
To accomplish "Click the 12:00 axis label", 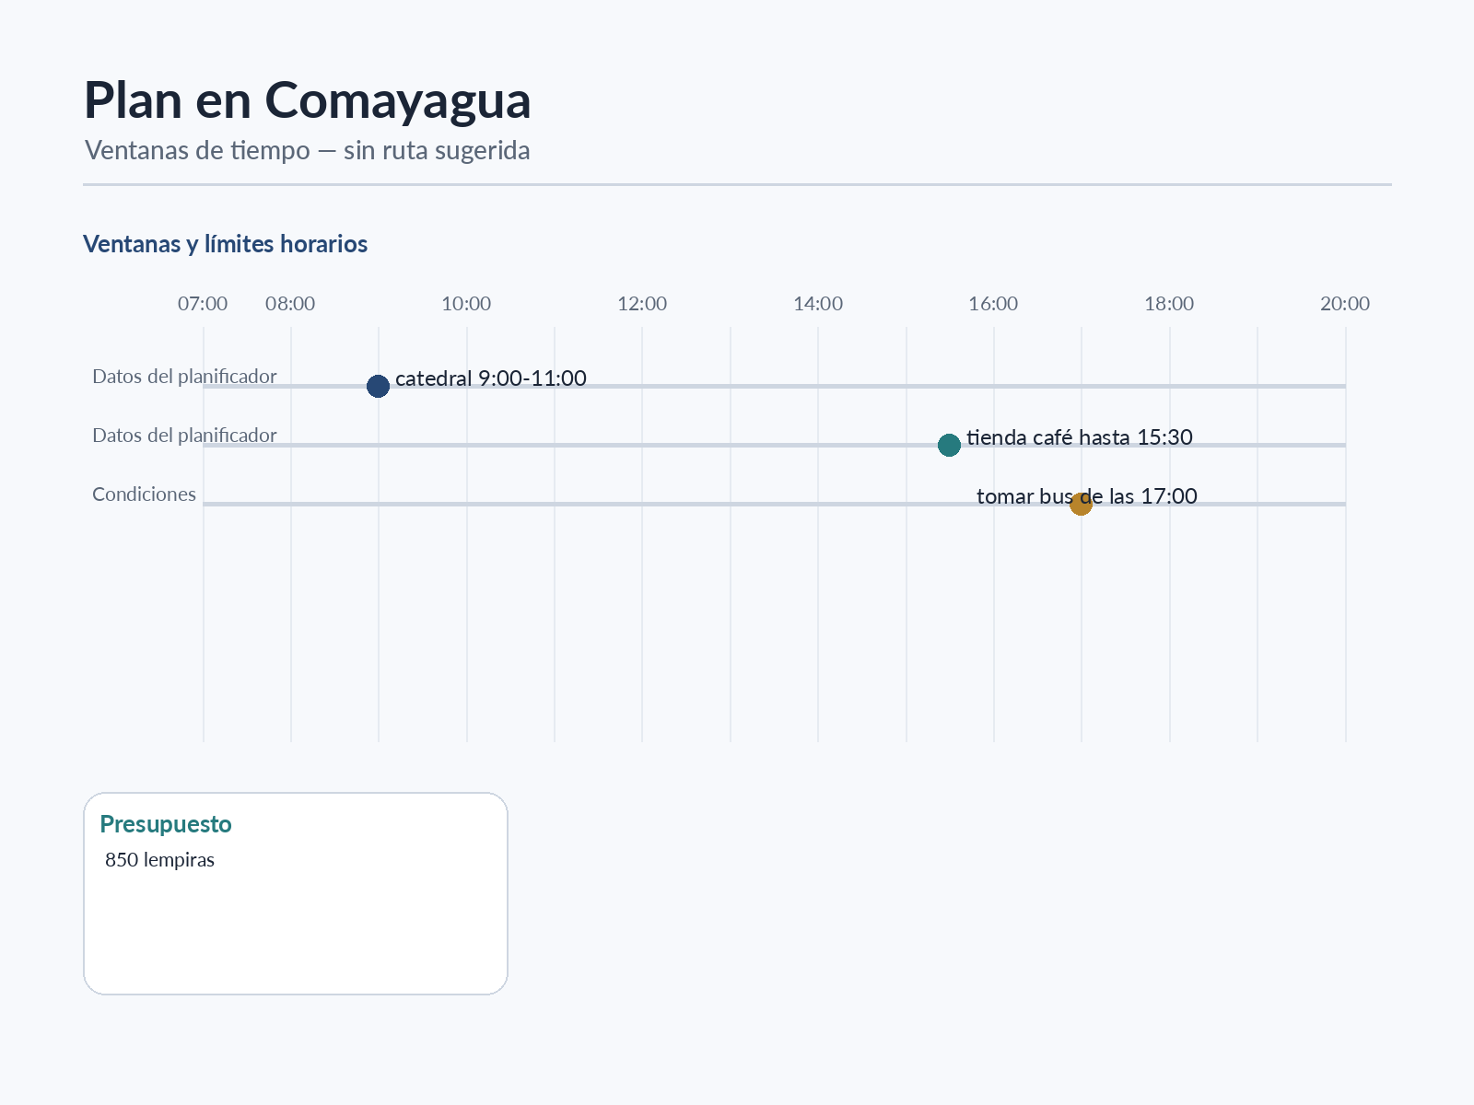I will pos(642,304).
